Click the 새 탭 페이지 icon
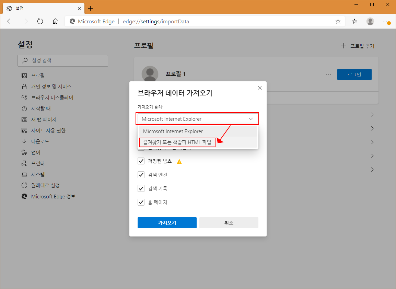 tap(24, 119)
